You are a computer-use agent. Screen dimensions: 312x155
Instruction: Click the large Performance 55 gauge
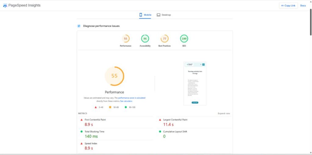pos(115,76)
